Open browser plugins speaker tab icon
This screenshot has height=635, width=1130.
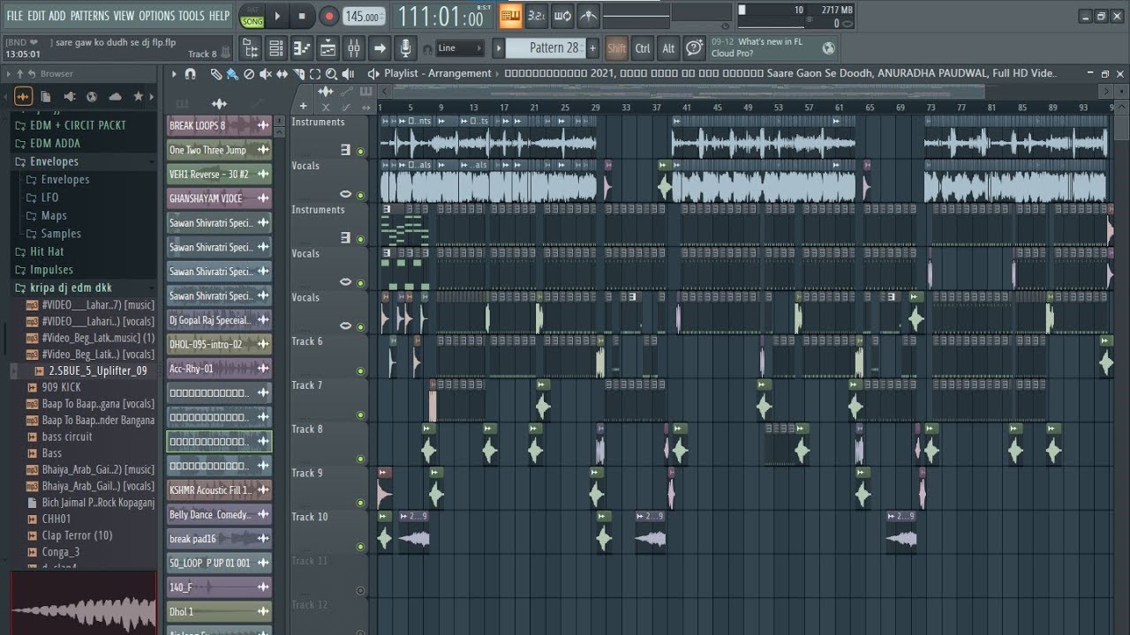[x=69, y=96]
